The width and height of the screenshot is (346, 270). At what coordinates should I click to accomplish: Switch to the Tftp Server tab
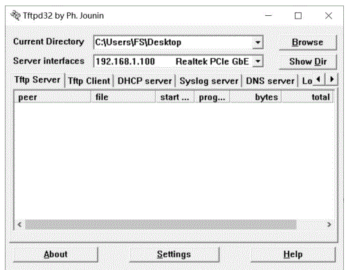37,80
